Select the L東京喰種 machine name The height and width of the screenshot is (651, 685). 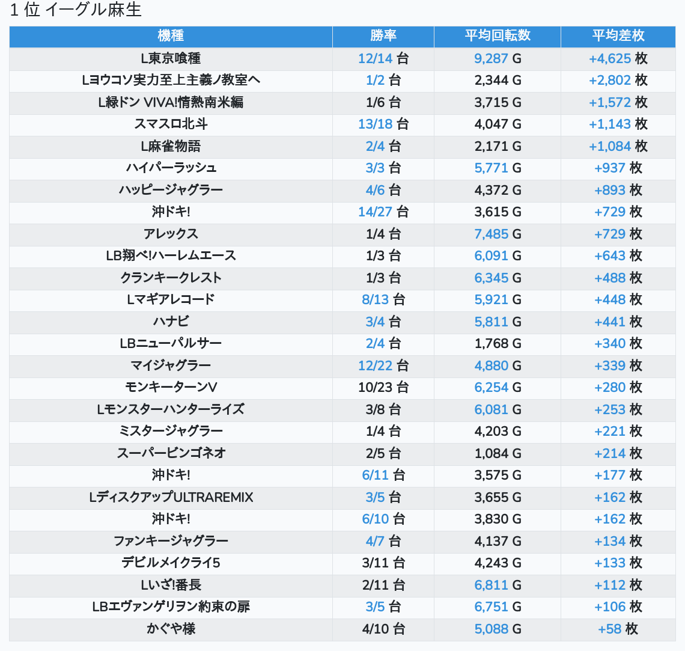click(x=171, y=58)
